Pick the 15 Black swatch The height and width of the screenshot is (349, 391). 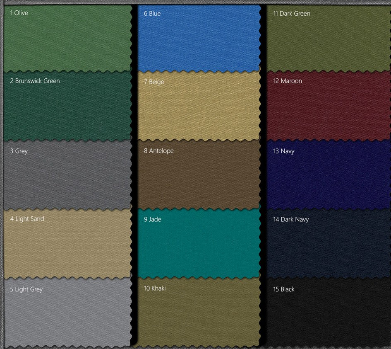[x=328, y=312]
